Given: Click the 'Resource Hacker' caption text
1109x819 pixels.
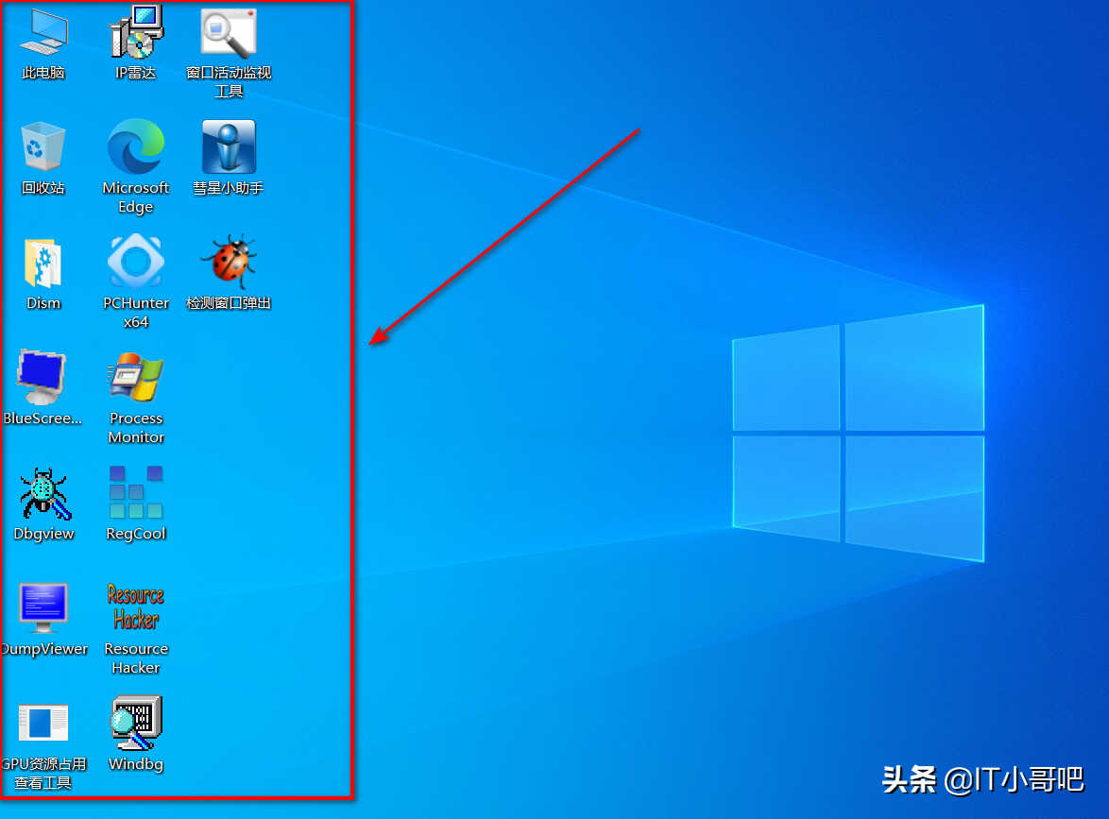Looking at the screenshot, I should 136,658.
